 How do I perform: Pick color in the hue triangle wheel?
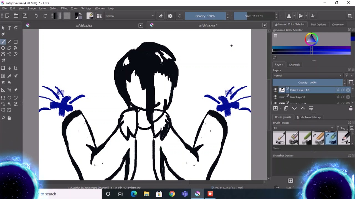311,39
